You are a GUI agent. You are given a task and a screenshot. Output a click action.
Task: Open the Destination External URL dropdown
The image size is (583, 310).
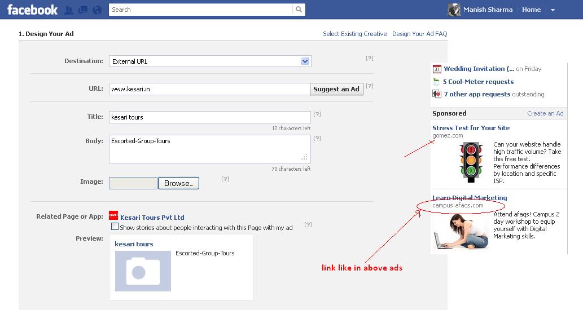tap(210, 61)
